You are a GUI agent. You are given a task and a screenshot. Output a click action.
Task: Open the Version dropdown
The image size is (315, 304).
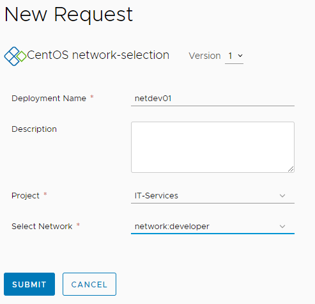click(x=234, y=56)
